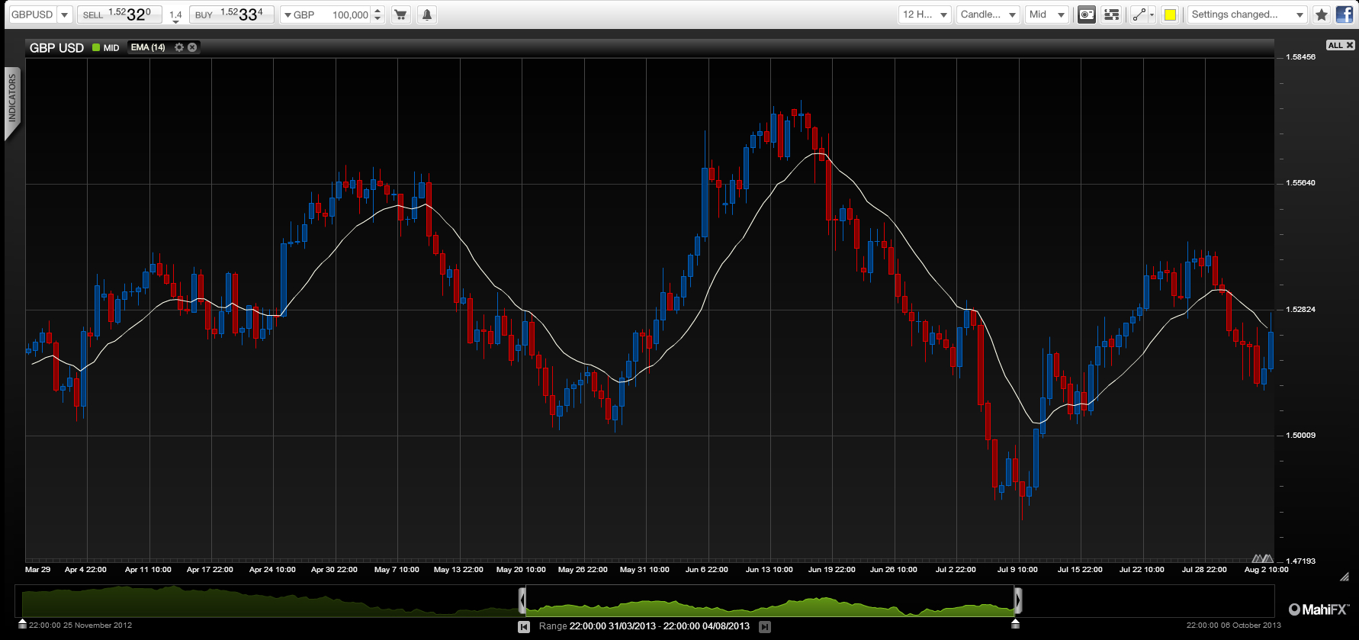Click the timeline marker below range end

[1015, 623]
